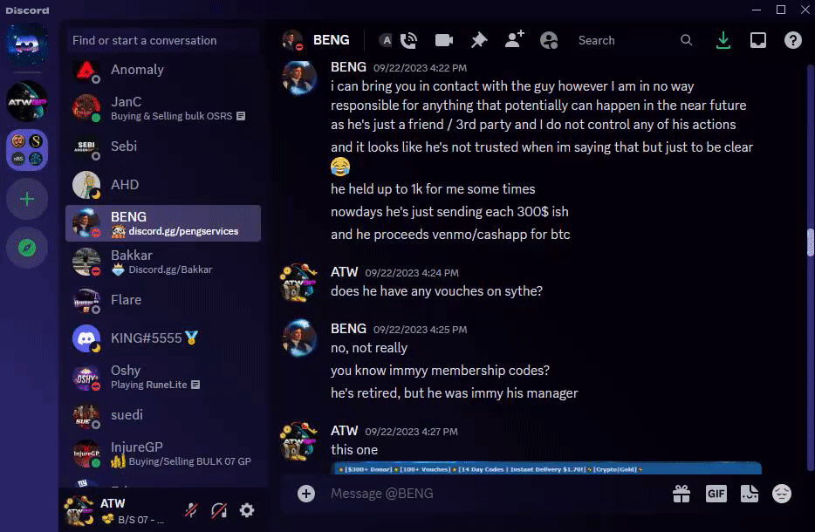Explore discoverable servers compass icon
Screen dimensions: 815x532
coord(27,248)
